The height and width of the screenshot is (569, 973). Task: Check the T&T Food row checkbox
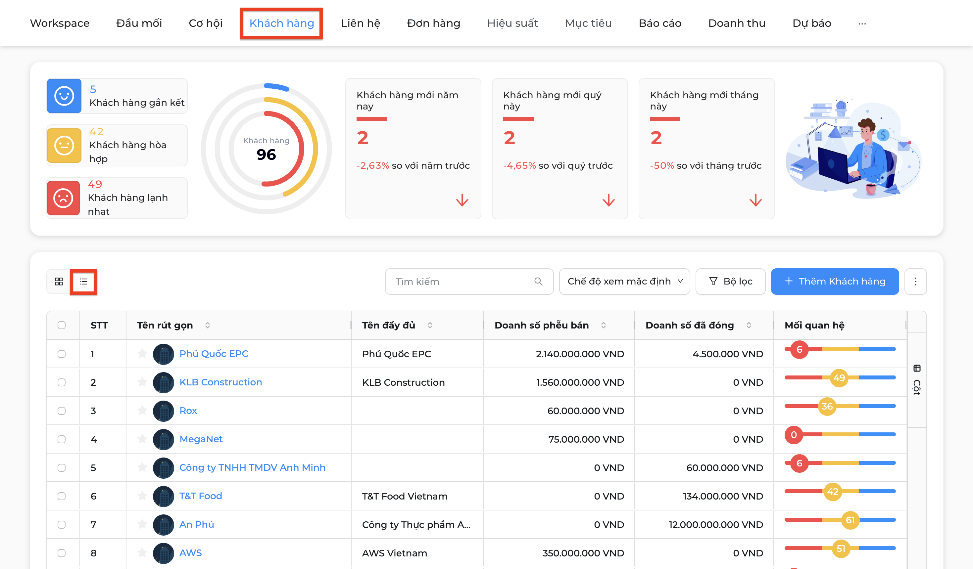click(61, 496)
